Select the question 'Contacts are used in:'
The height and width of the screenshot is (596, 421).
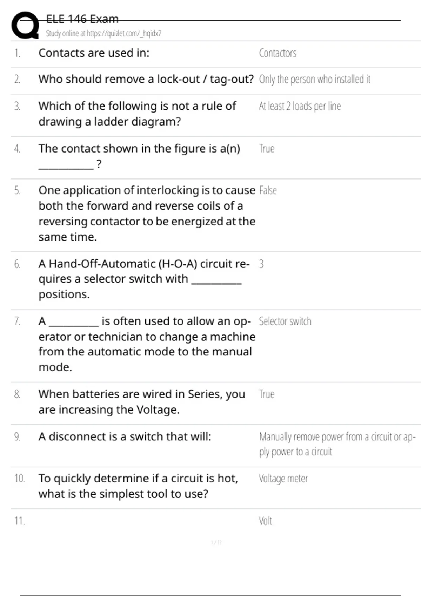(94, 53)
